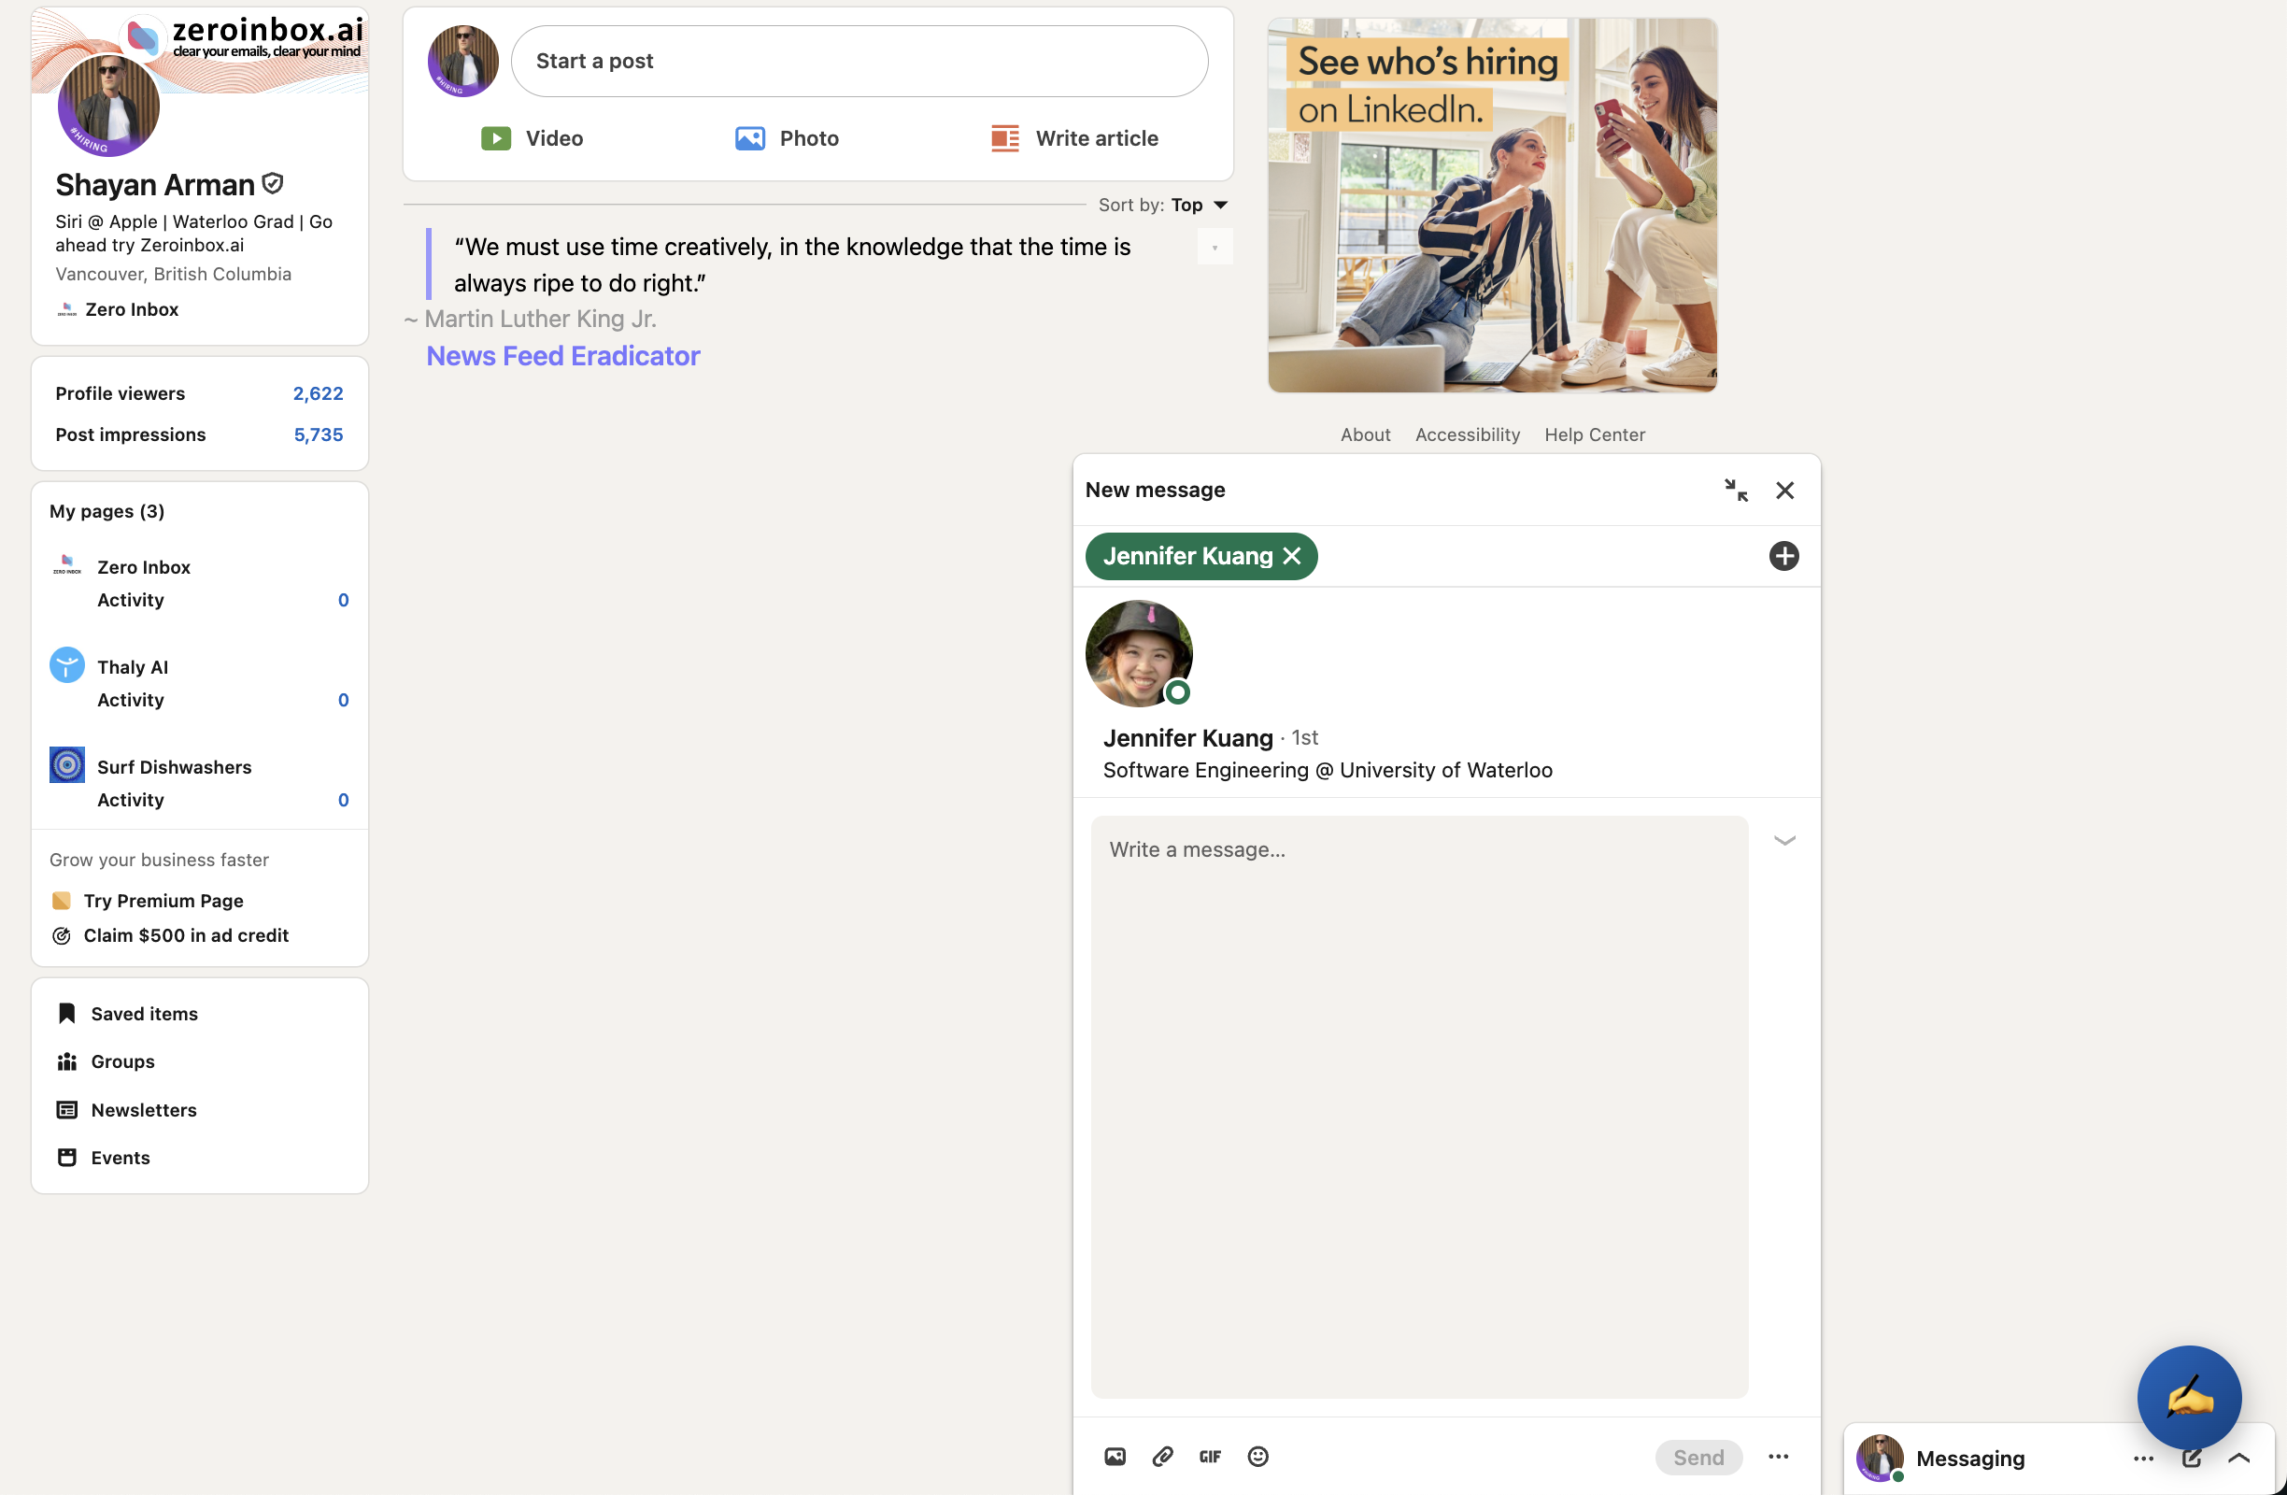Remove Jennifer Kuang recipient chip

[1292, 556]
